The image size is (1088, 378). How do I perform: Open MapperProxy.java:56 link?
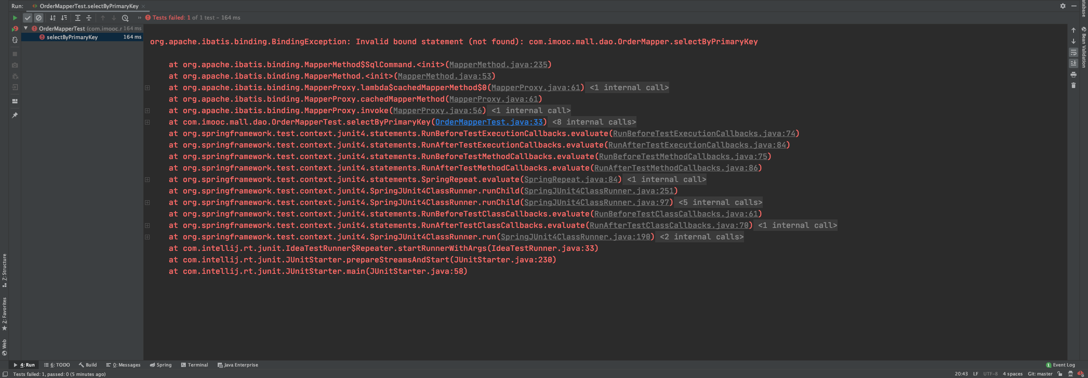tap(437, 111)
